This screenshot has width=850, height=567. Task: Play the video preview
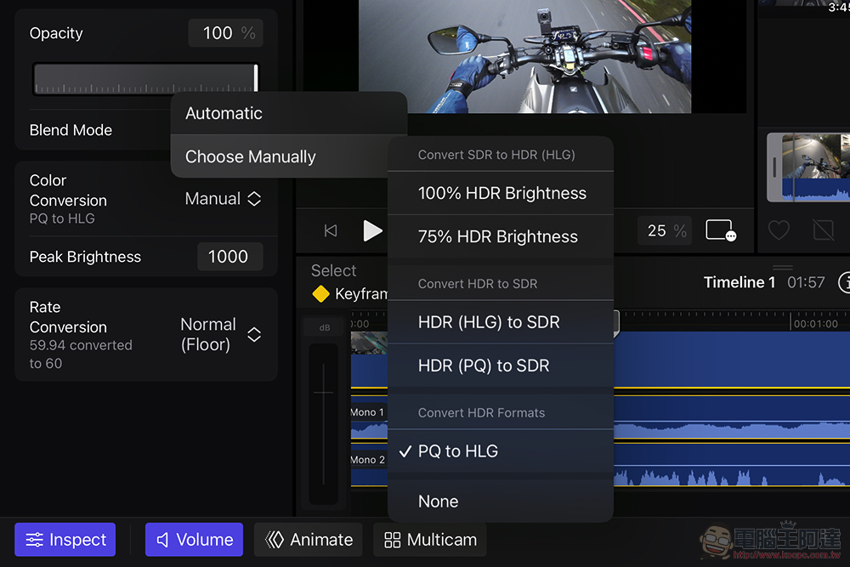(x=372, y=231)
